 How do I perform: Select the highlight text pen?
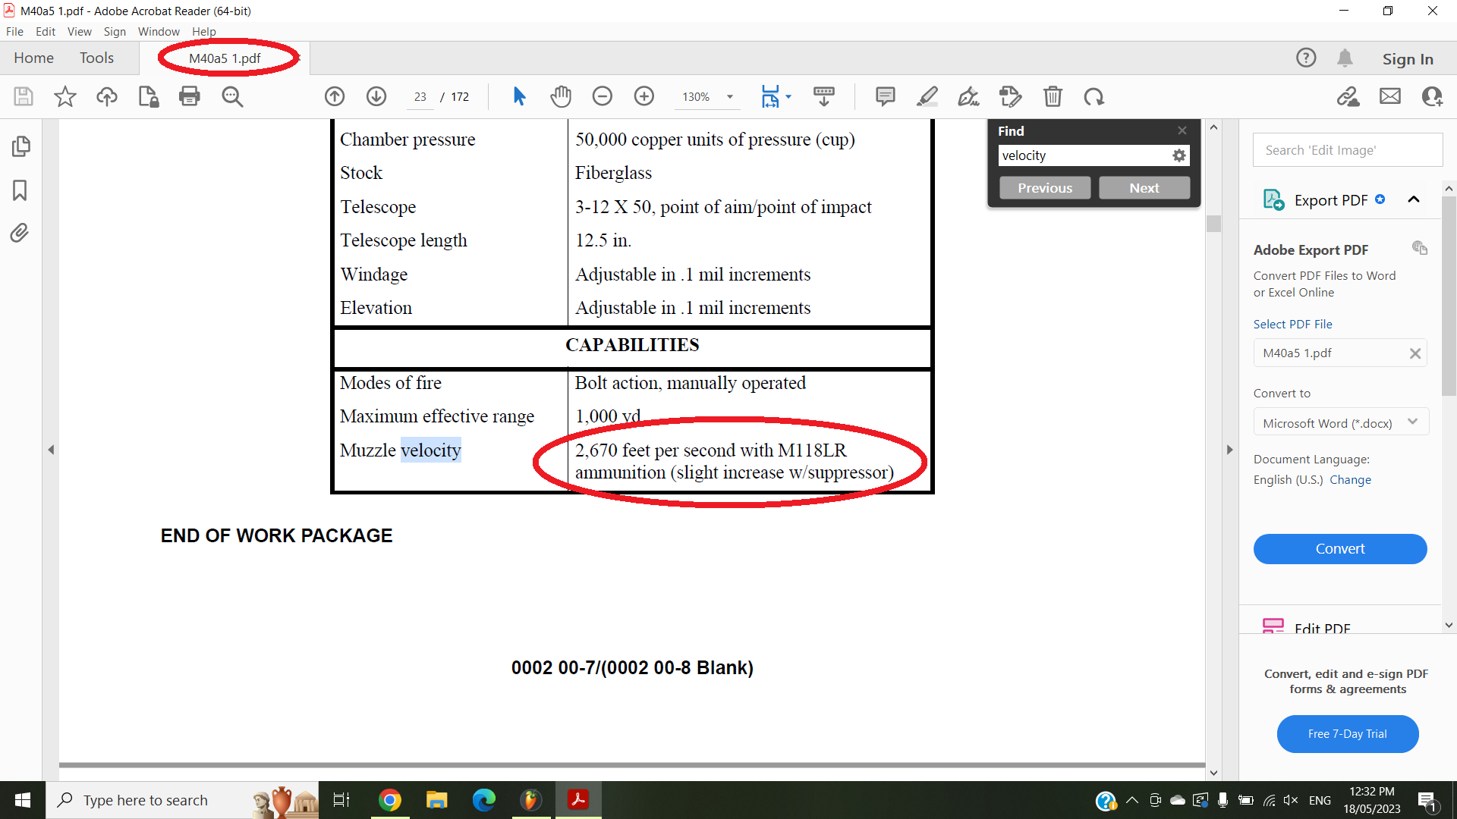coord(927,96)
